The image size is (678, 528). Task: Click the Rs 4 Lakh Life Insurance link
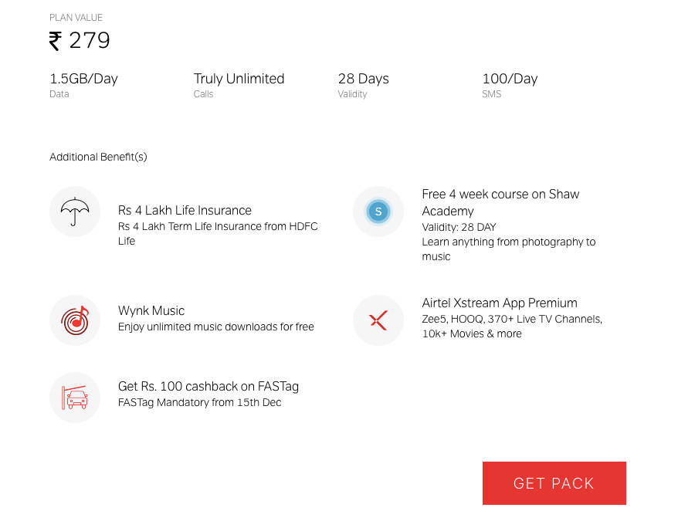[x=185, y=210]
